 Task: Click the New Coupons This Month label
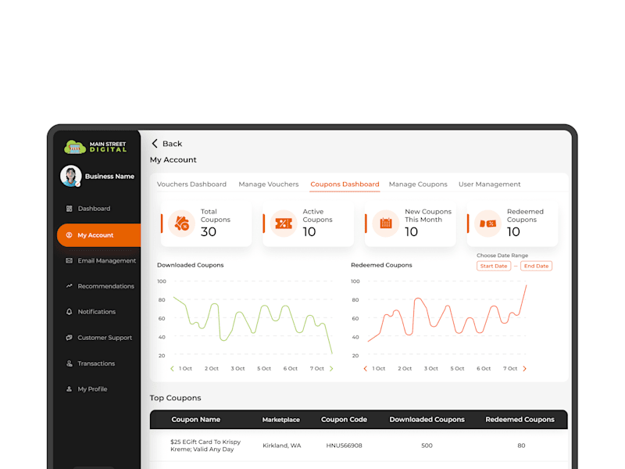coord(428,216)
